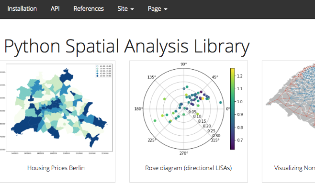Click the 45° label on the polar plot

[x=215, y=77]
